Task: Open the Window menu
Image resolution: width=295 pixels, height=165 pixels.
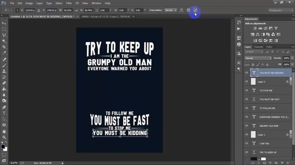Action: click(x=96, y=3)
